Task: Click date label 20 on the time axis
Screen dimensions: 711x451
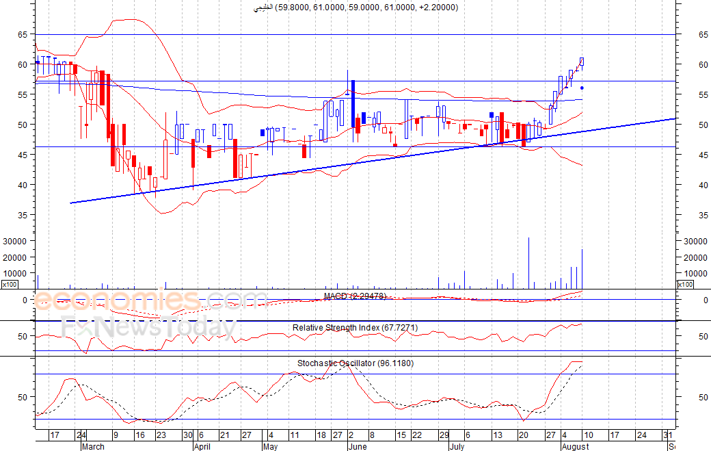Action: coord(523,435)
